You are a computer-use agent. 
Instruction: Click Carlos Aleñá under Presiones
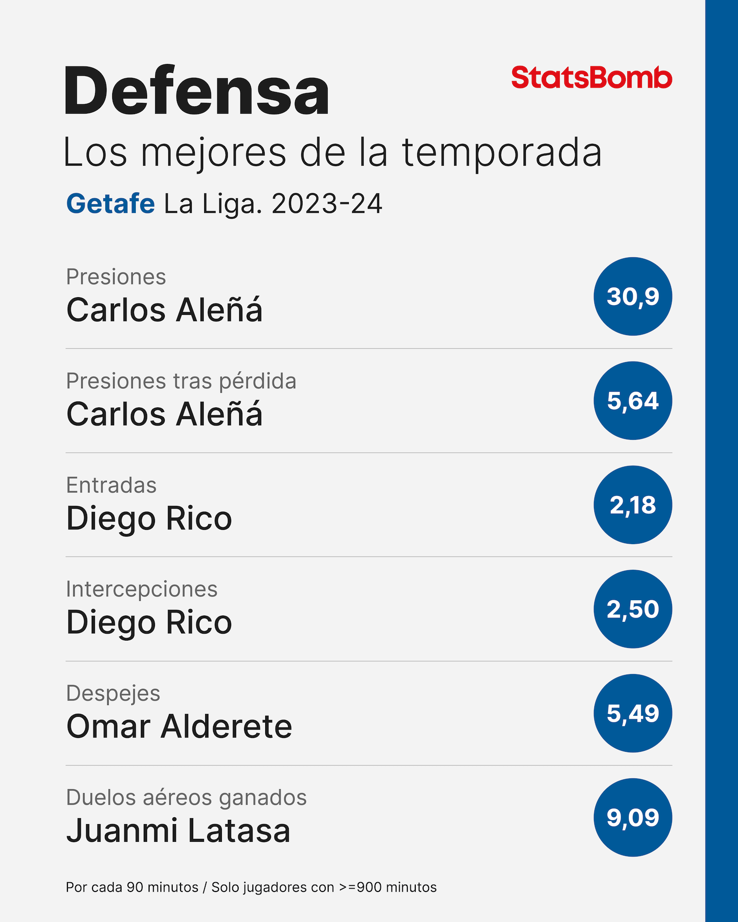(164, 310)
